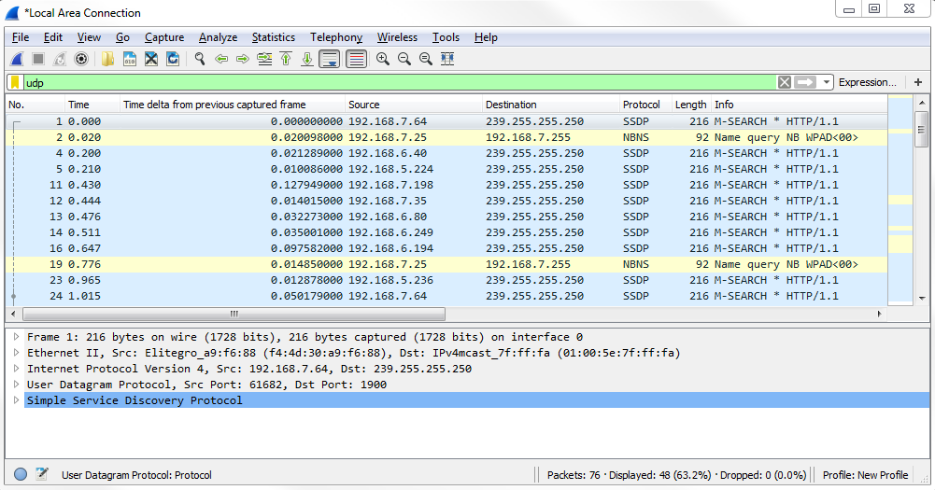Jump to first packet arrow icon
The height and width of the screenshot is (490, 935).
[286, 59]
